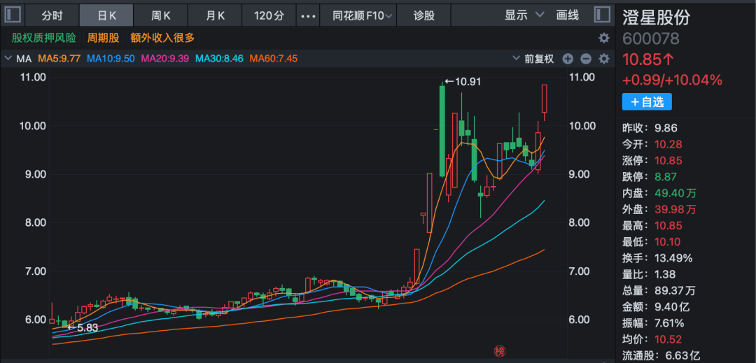Open more periods via three-dots icon
This screenshot has width=756, height=363.
[x=307, y=15]
